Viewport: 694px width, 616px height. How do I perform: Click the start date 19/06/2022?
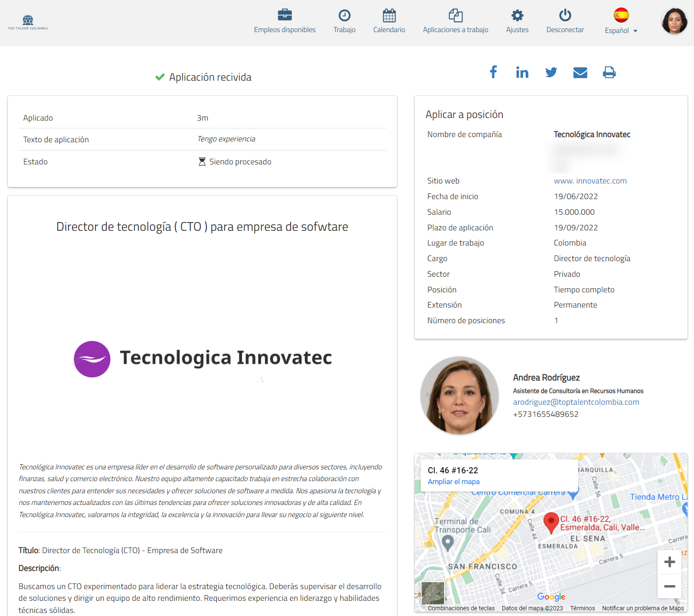(576, 197)
